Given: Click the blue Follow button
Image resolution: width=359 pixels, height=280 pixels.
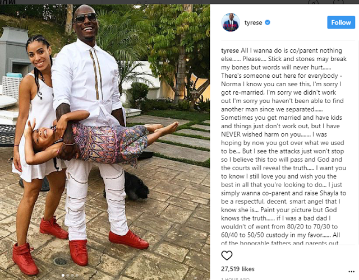Looking at the screenshot, I should coord(341,22).
